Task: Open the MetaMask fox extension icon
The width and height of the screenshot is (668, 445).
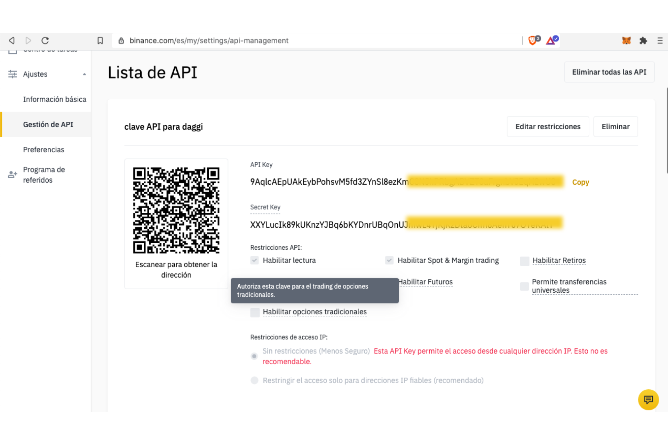Action: click(x=626, y=41)
